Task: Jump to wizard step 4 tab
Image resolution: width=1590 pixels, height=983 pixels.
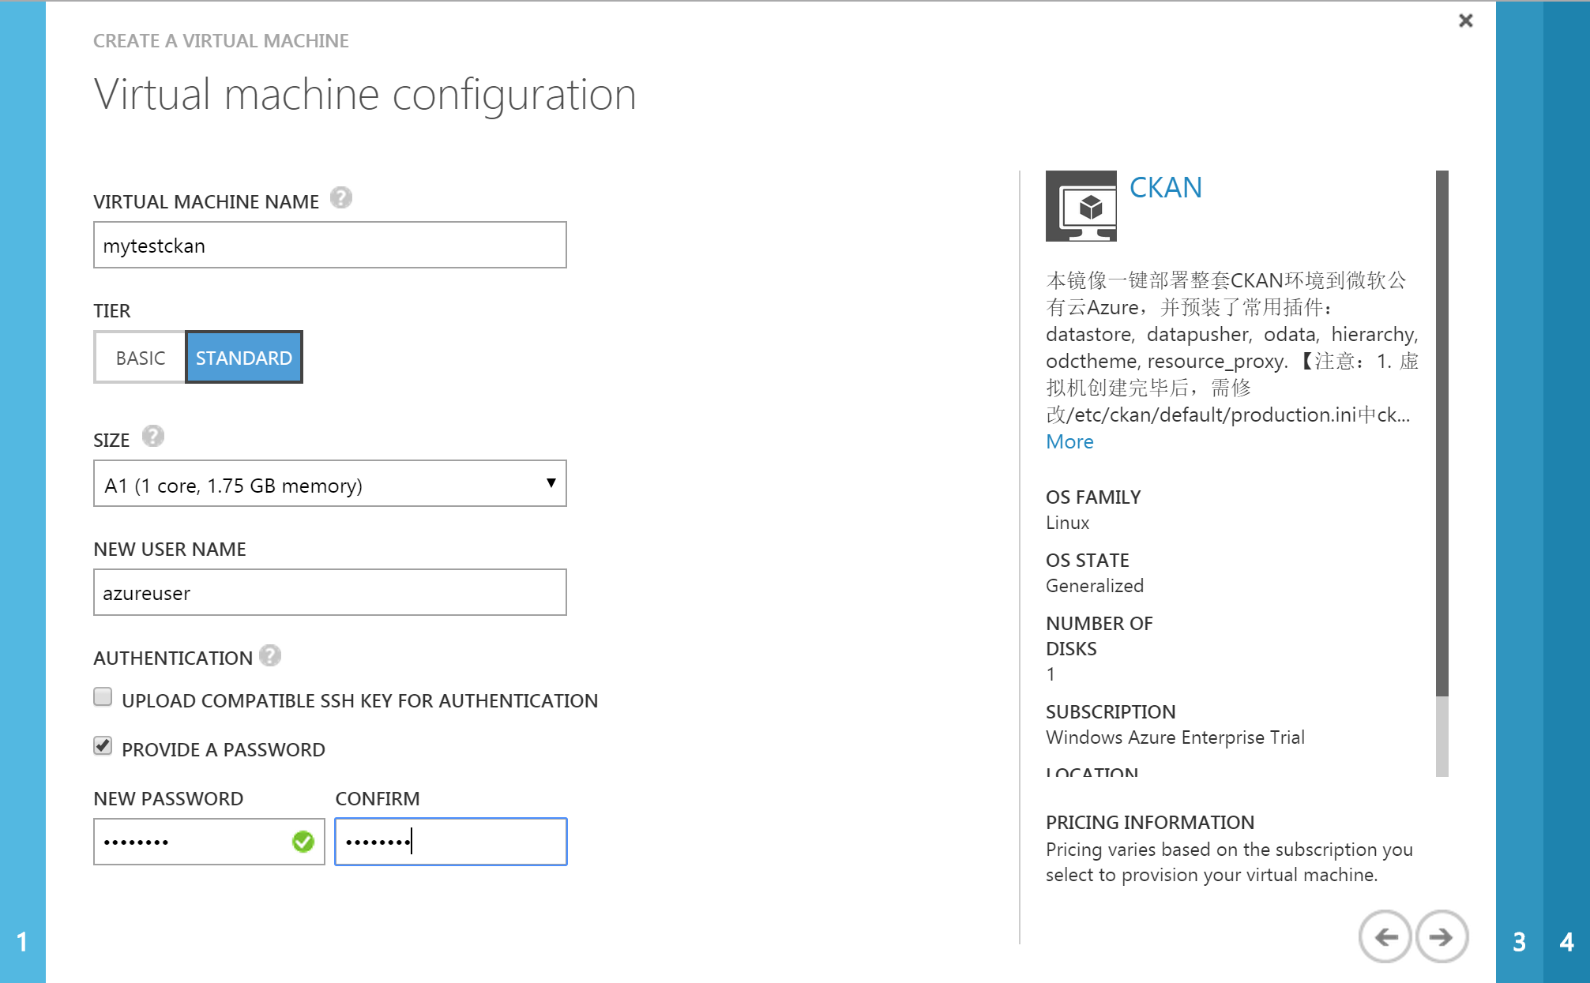Action: [x=1566, y=941]
